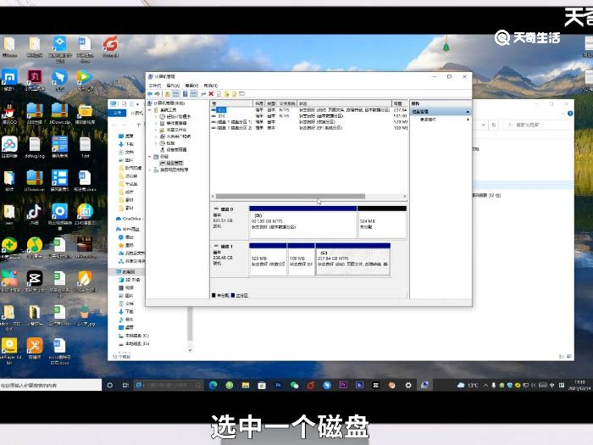The height and width of the screenshot is (445, 593).
Task: Open the 帮助(H) (Help) menu
Action: click(x=211, y=86)
